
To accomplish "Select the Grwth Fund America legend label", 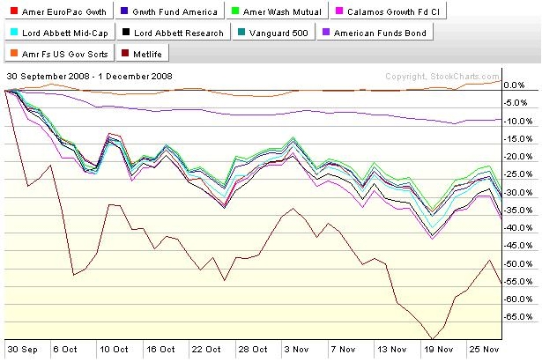I will 175,12.
